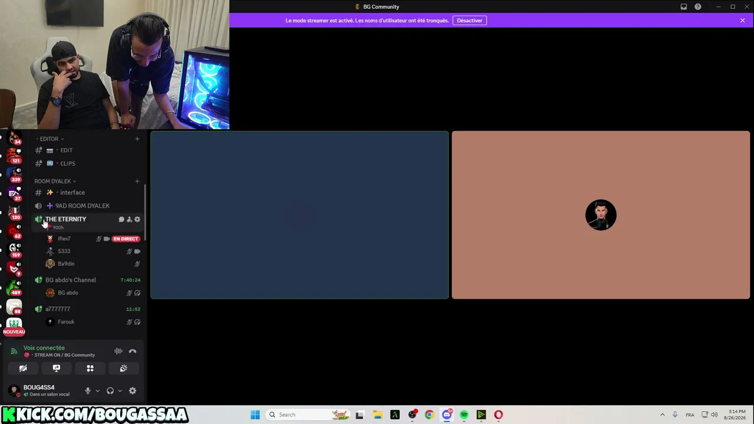Open Google Chrome from the taskbar

pyautogui.click(x=429, y=415)
